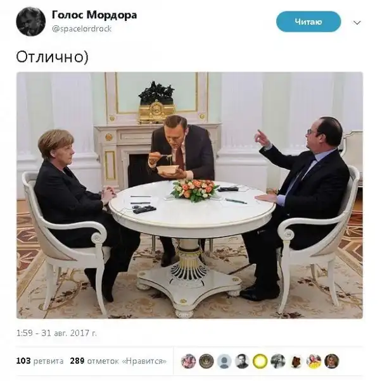Viewport: 380px width, 381px height.
Task: Open the yellow-clothed people liker avatar
Action: coord(314,361)
